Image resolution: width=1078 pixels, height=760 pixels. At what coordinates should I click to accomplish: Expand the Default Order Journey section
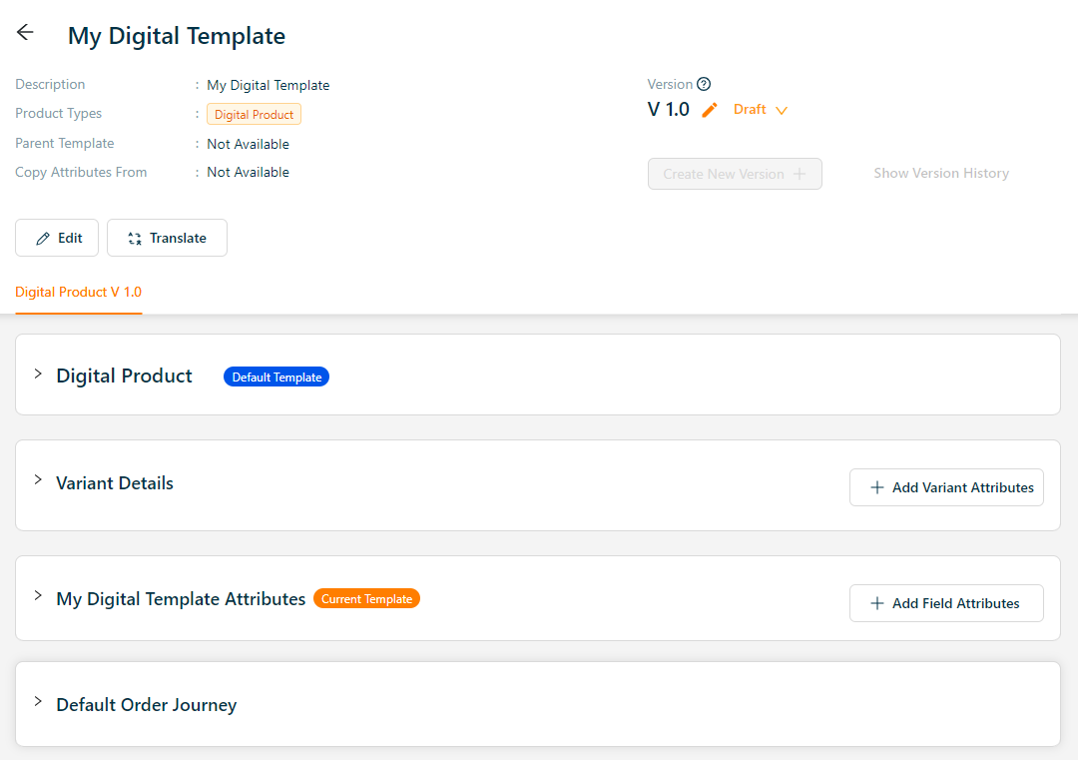38,702
